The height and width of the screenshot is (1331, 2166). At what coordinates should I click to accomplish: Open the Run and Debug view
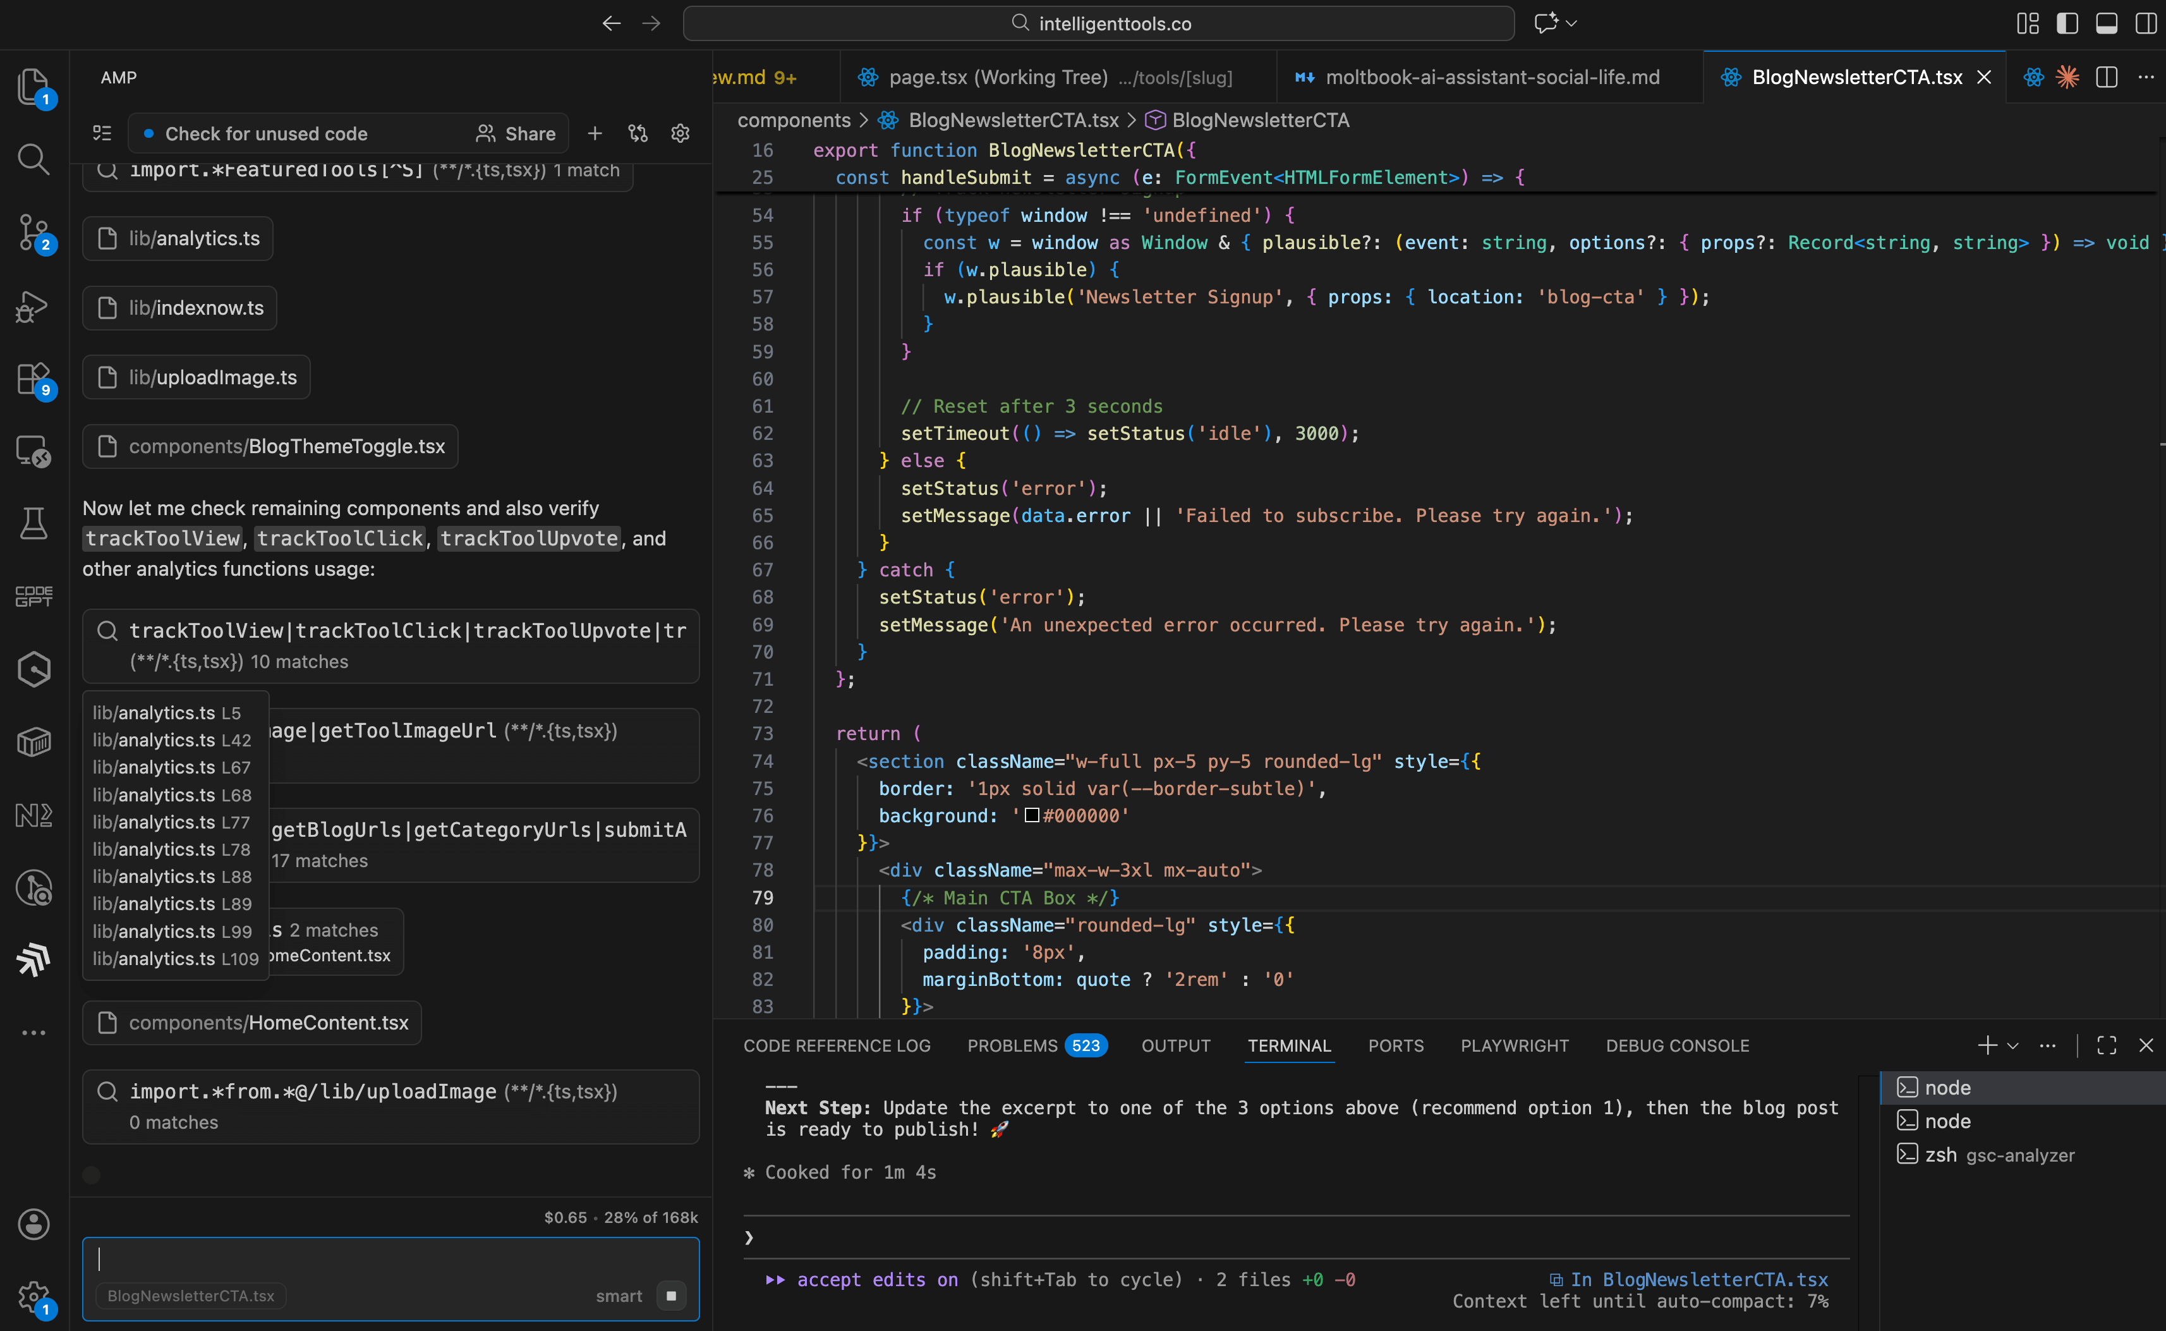click(x=33, y=305)
